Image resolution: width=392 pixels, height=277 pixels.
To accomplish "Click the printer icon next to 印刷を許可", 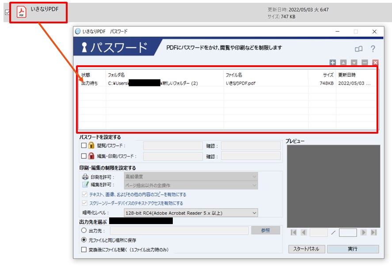I will [85, 177].
